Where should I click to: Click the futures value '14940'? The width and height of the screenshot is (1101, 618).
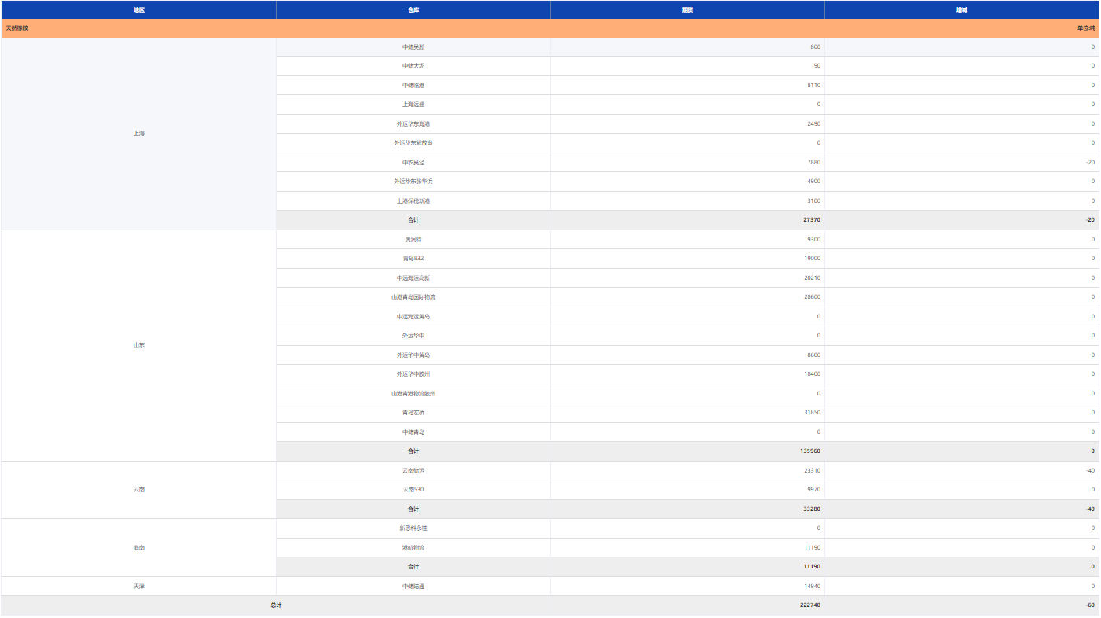(813, 586)
